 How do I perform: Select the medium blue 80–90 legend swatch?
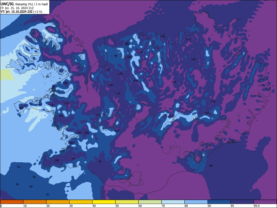196,202
